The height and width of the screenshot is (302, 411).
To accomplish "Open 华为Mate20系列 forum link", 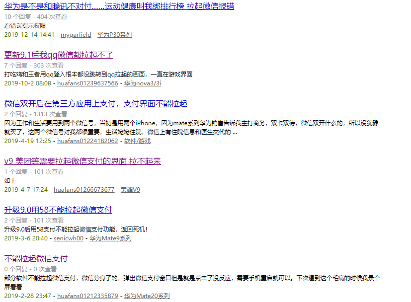I will click(x=147, y=296).
